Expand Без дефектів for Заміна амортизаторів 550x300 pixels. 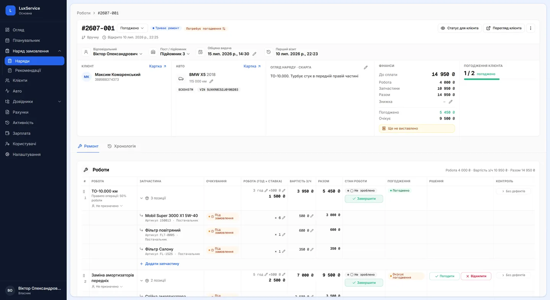pyautogui.click(x=513, y=275)
